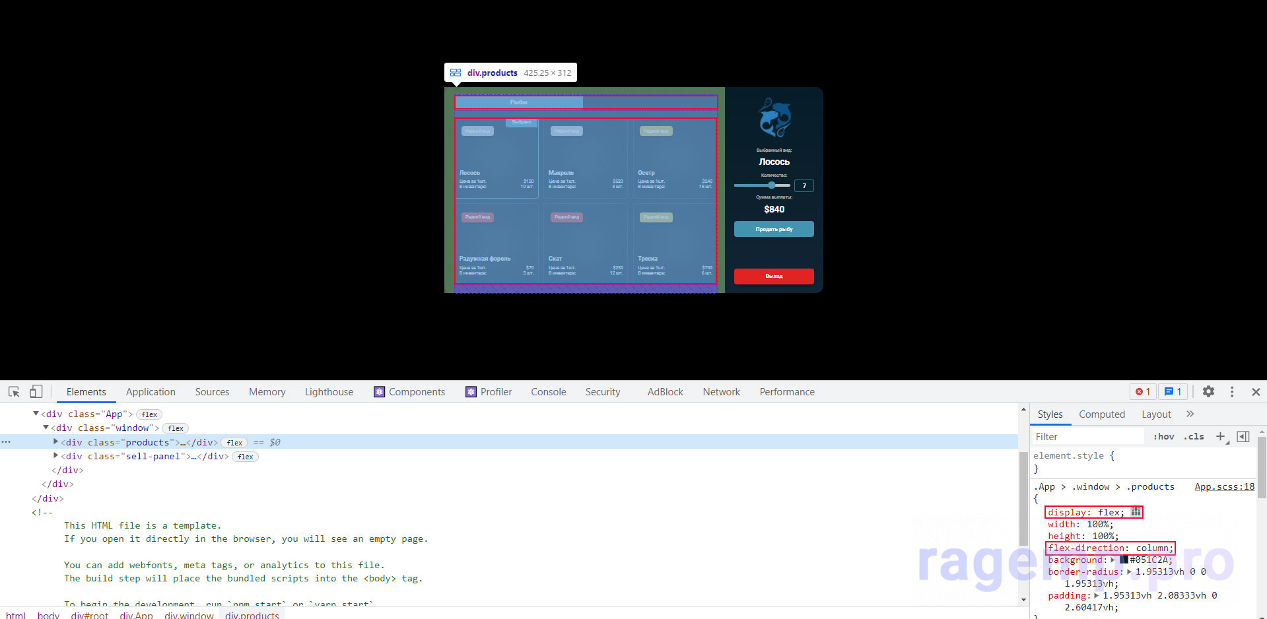Click the new style rule plus icon
Screen dimensions: 1267x619
click(1221, 436)
